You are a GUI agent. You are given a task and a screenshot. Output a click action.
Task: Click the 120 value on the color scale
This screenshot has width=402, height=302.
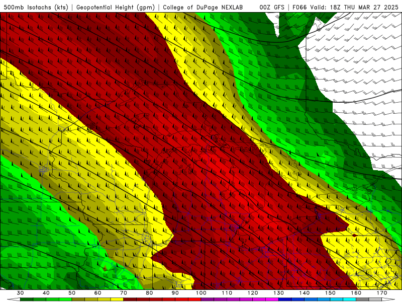coord(253,293)
